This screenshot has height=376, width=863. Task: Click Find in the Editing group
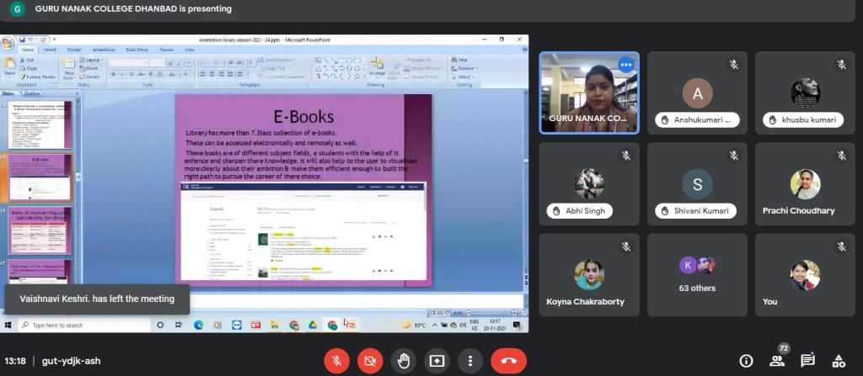click(459, 60)
